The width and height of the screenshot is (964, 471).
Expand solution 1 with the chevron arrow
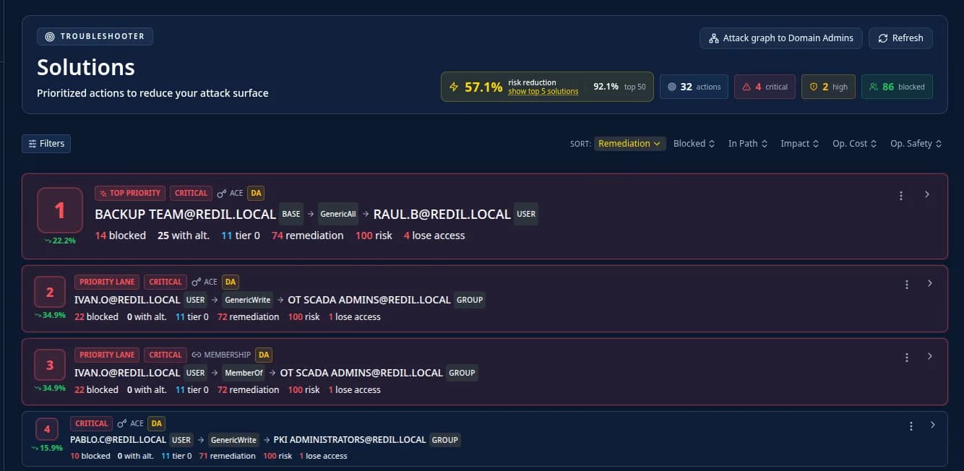point(927,195)
